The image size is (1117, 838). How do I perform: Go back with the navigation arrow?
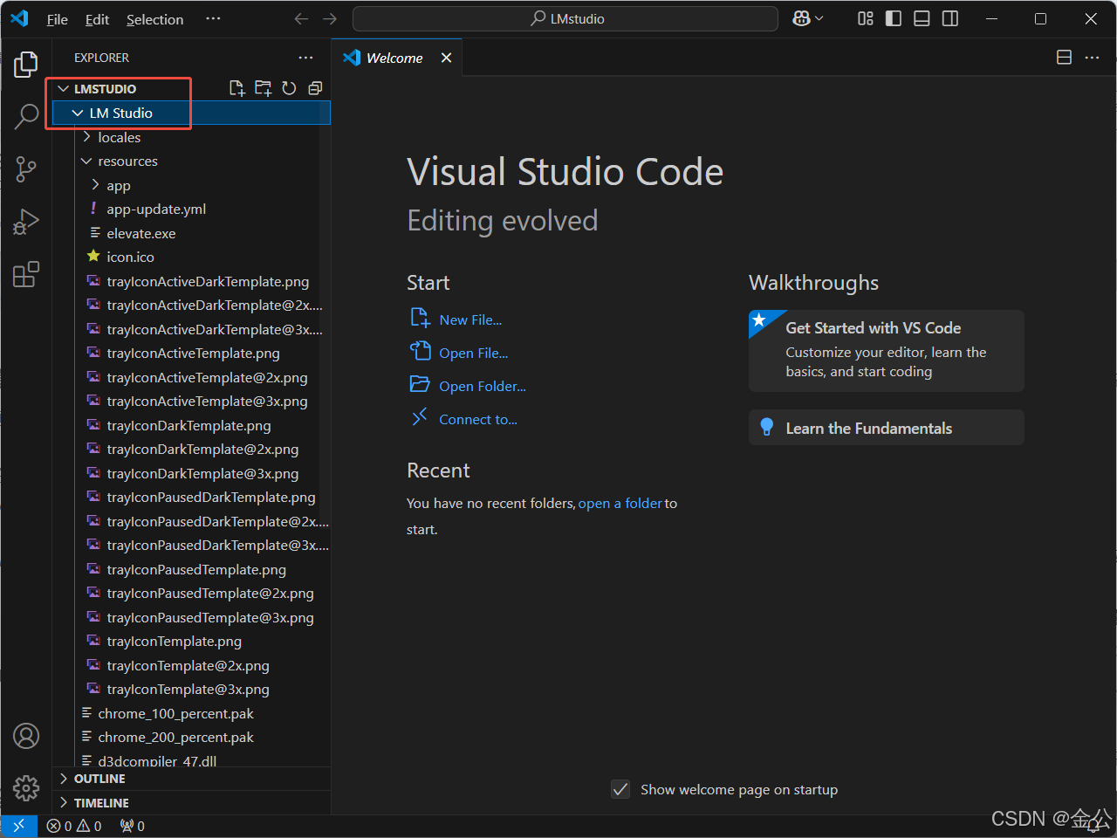(301, 18)
